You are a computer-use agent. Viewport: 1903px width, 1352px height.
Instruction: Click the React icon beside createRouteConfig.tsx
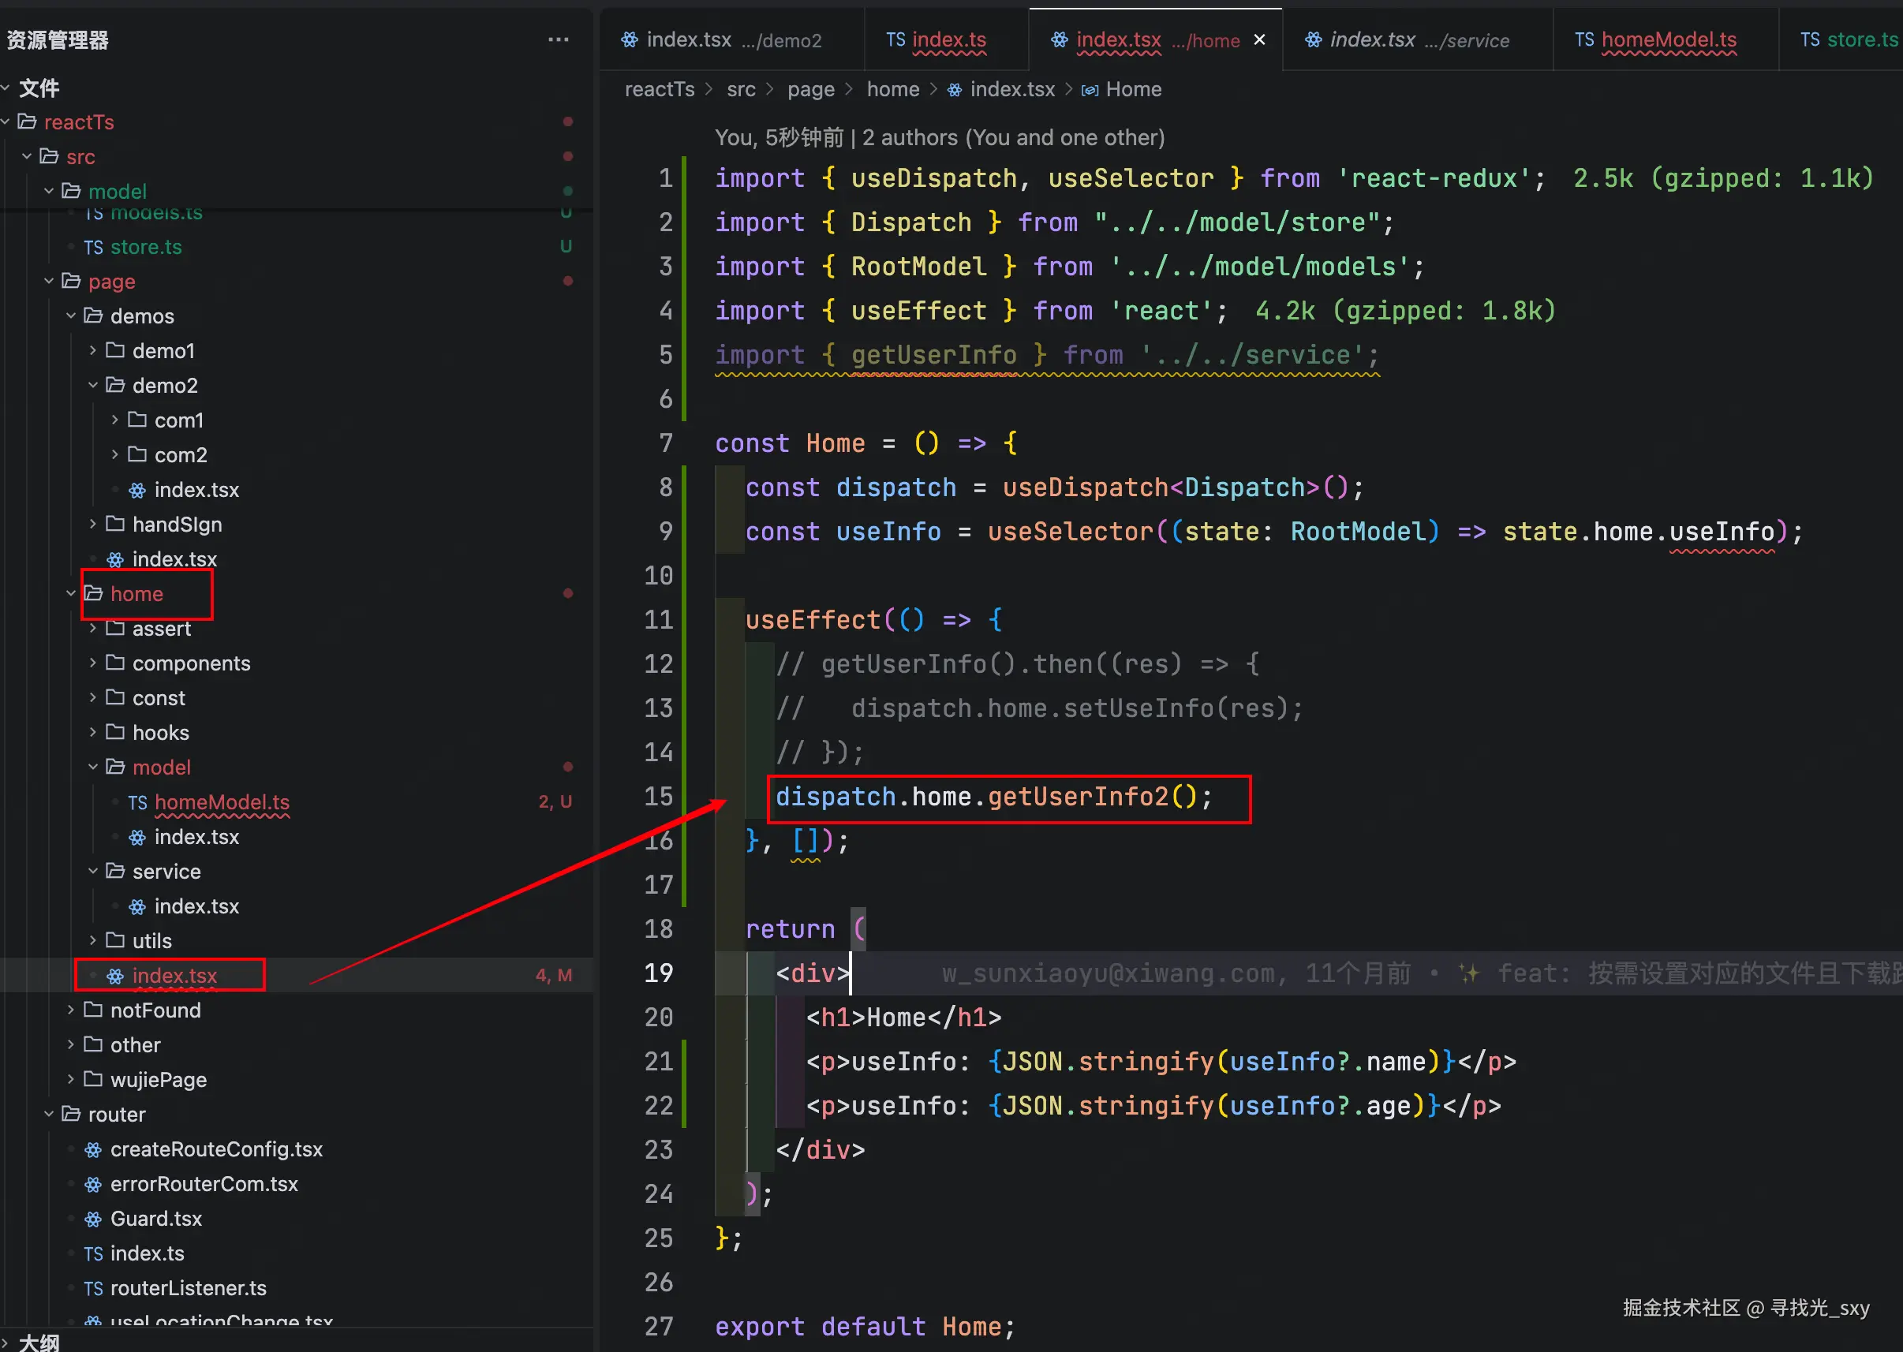[93, 1150]
